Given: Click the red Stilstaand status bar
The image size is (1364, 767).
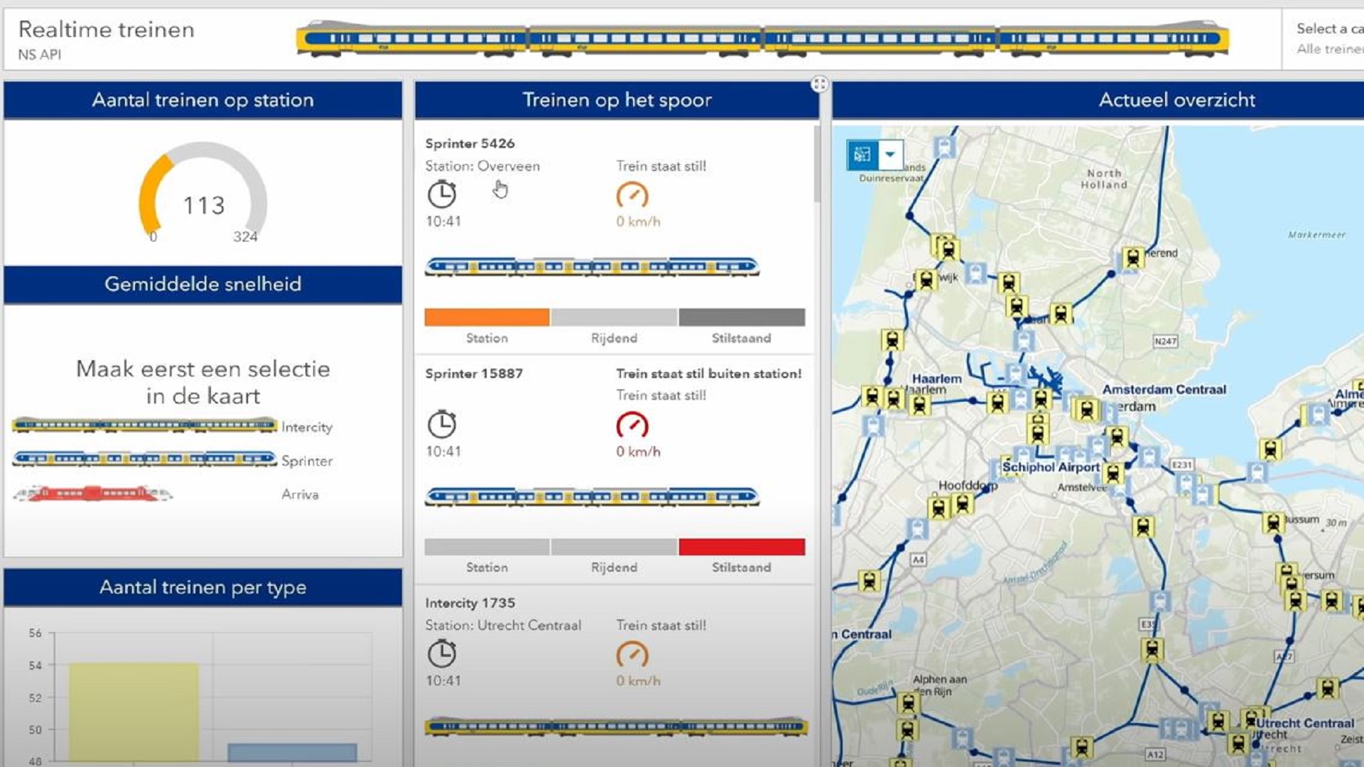Looking at the screenshot, I should [x=741, y=547].
